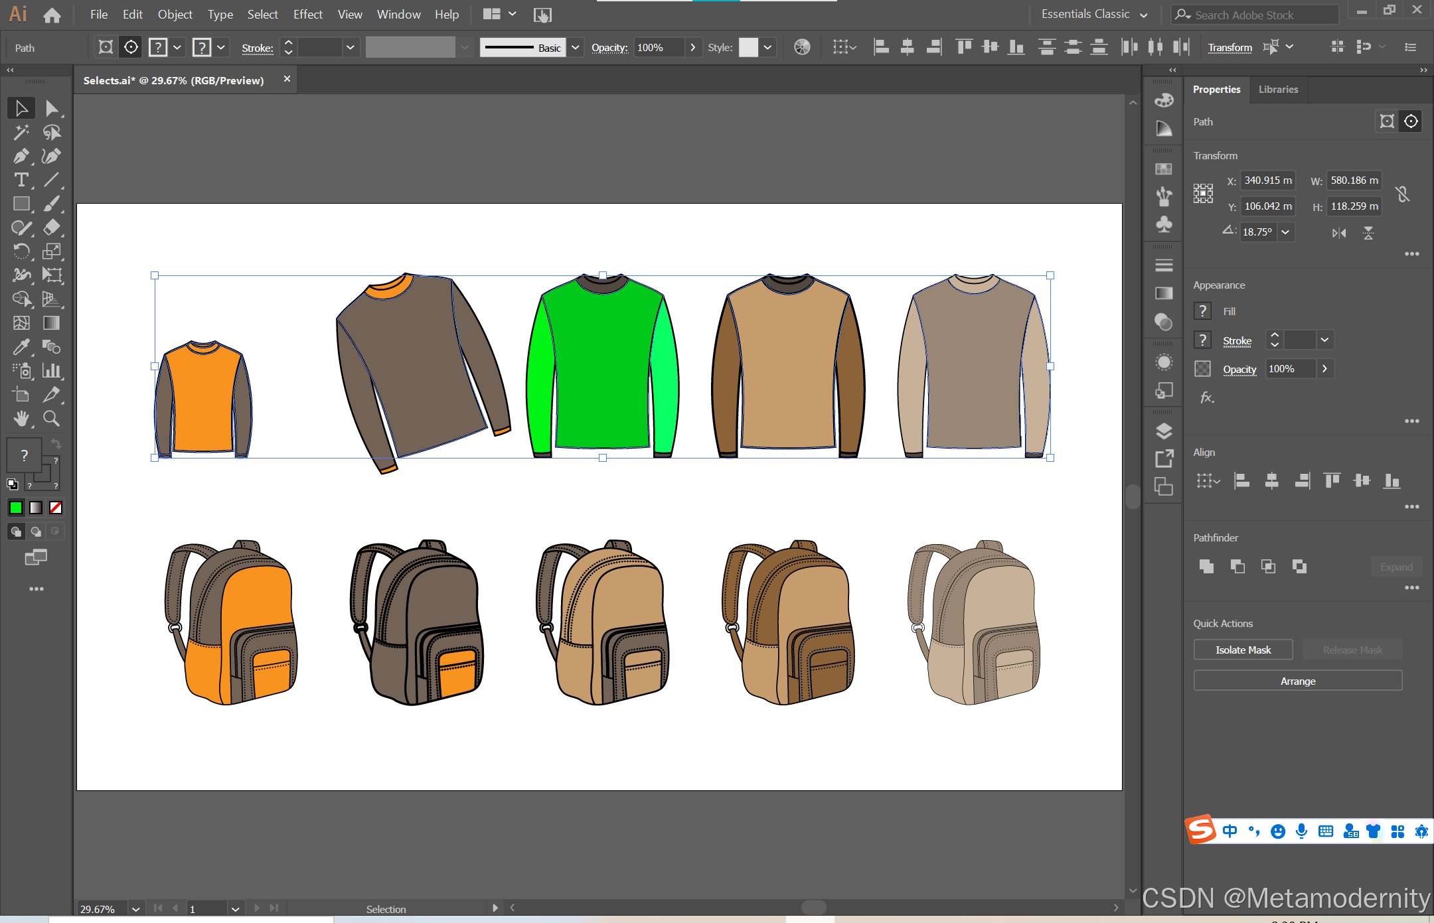Open the rotation angle dropdown

coord(1285,232)
